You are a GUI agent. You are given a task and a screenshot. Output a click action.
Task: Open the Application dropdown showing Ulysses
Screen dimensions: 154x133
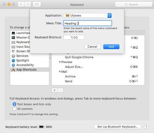[87, 16]
